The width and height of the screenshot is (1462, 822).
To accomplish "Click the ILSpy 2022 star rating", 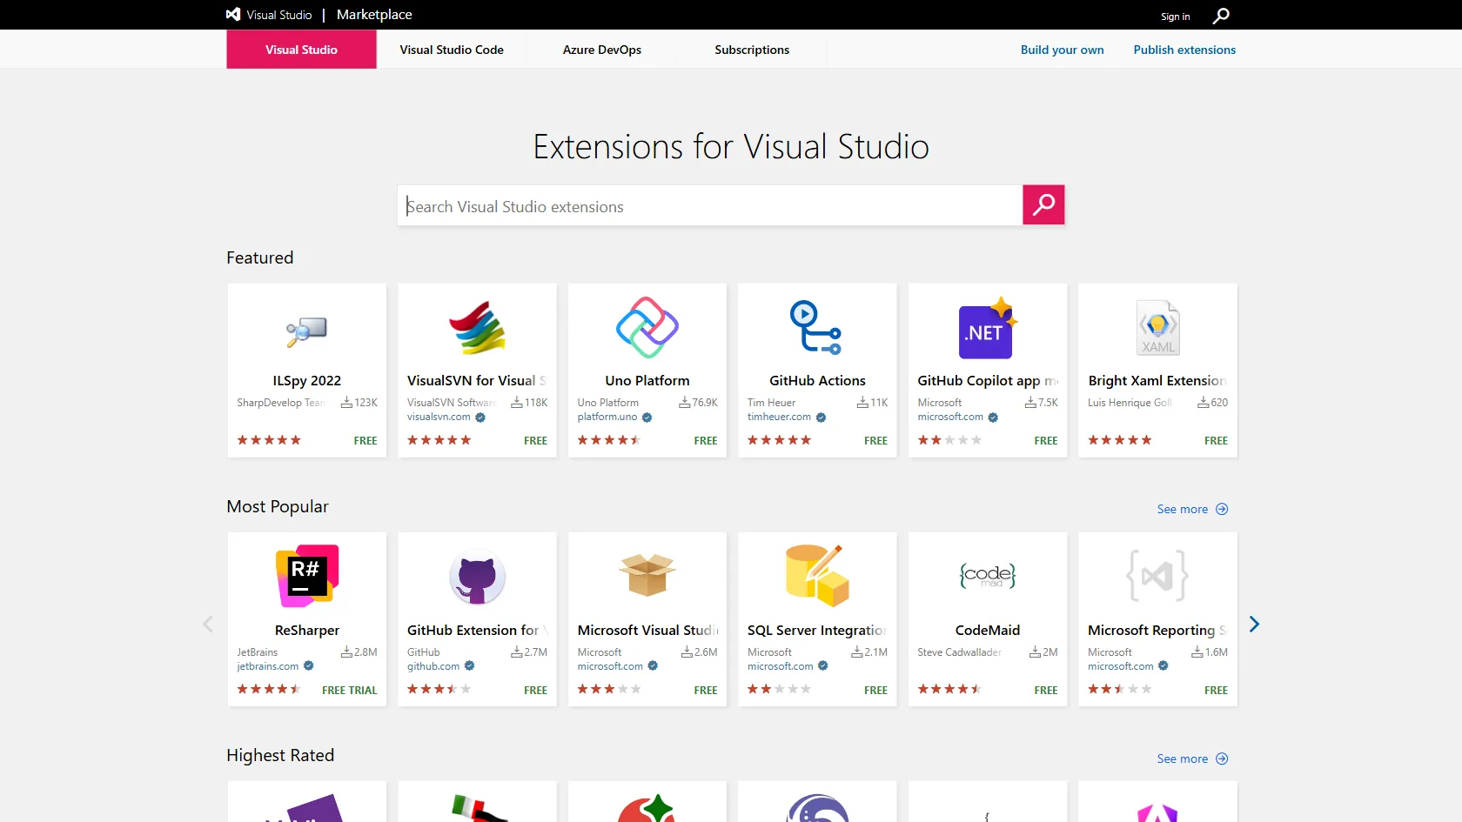I will pos(269,440).
